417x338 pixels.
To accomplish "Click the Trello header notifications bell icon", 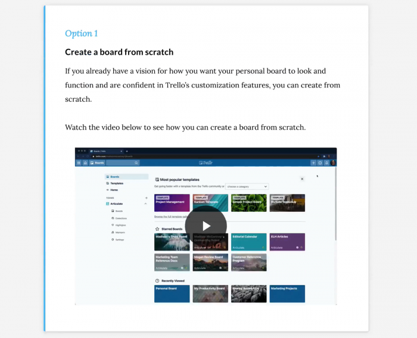I will point(326,163).
